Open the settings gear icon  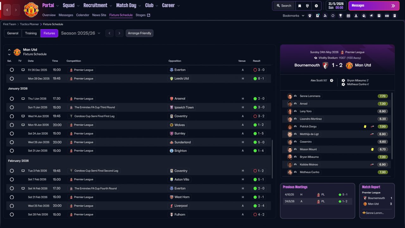pyautogui.click(x=316, y=6)
